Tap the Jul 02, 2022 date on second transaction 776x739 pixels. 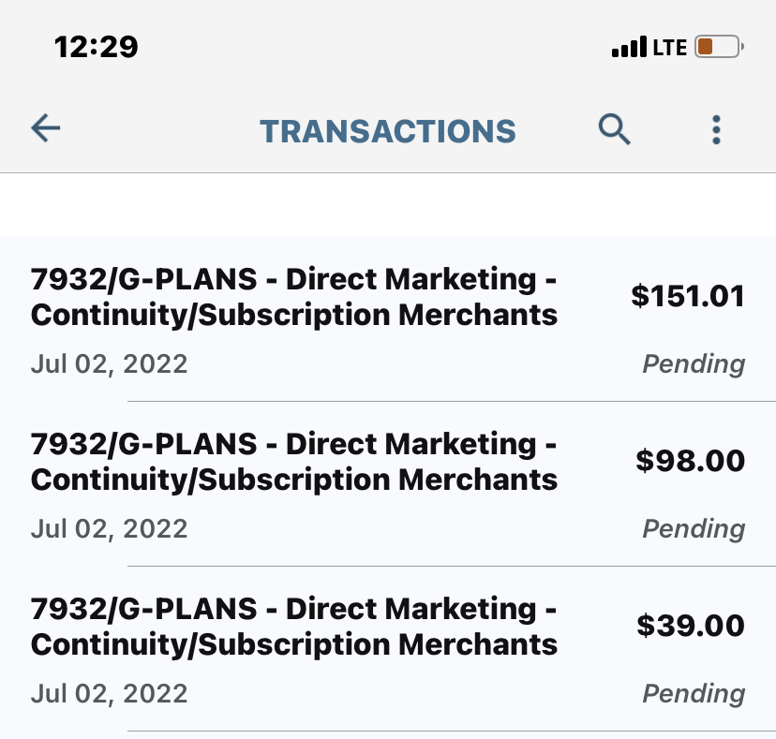(x=109, y=529)
